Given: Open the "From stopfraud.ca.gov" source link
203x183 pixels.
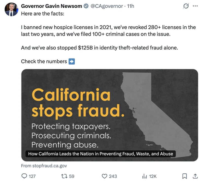Looking at the screenshot, I should (44, 166).
